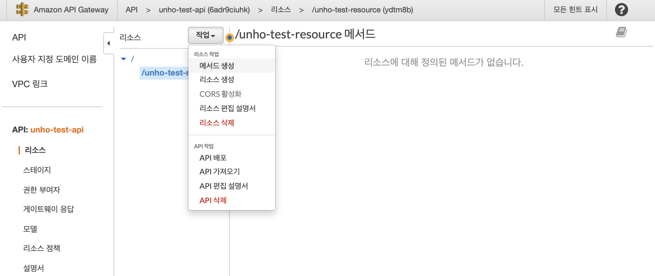Open the 작업 actions dropdown button

click(206, 35)
